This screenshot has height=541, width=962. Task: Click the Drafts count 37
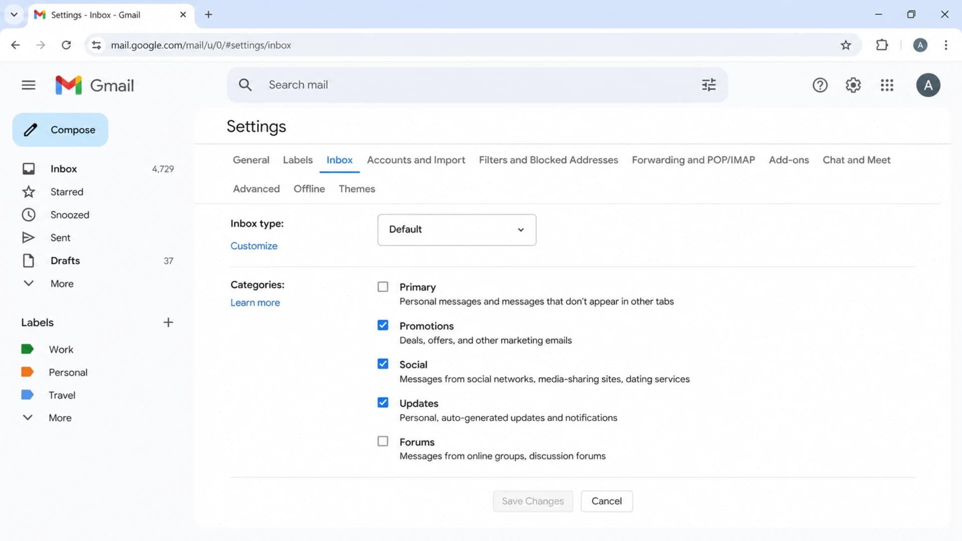tap(168, 260)
